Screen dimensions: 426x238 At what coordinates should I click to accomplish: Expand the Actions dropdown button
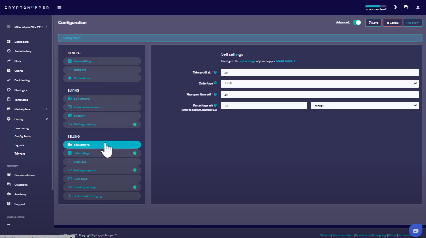click(412, 23)
